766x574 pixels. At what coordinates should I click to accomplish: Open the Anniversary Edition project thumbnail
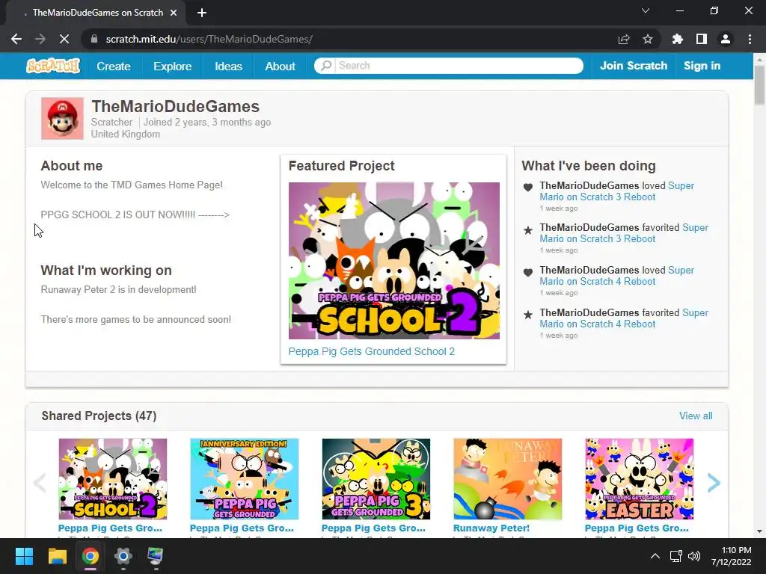point(245,479)
